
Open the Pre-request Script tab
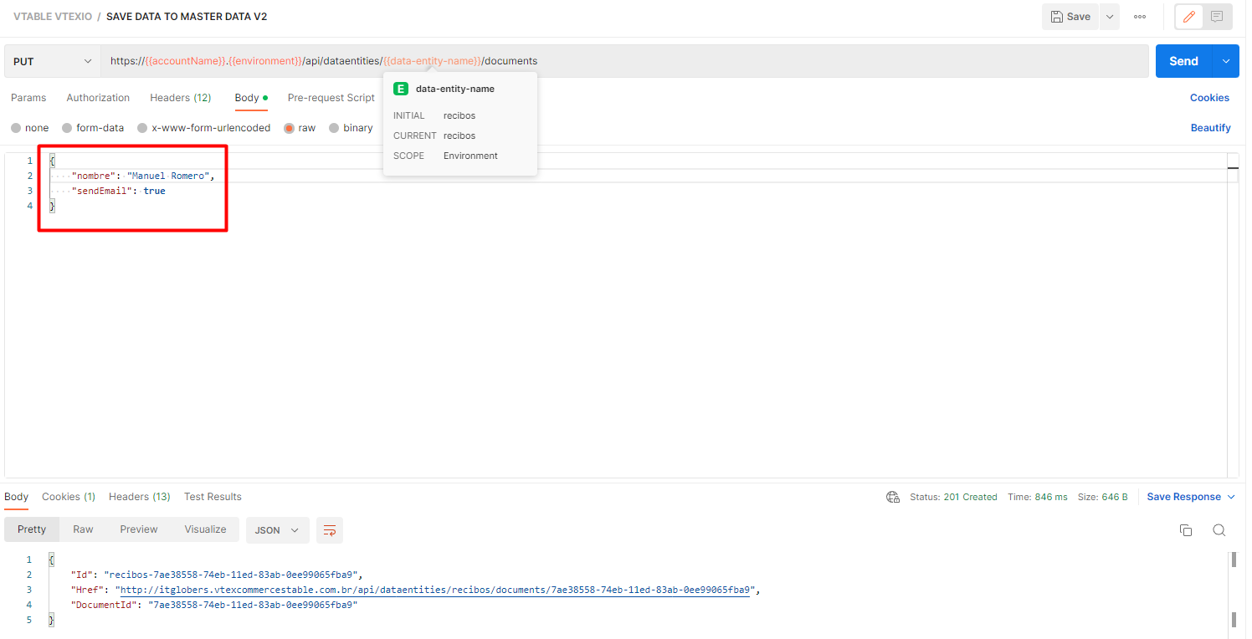(331, 98)
